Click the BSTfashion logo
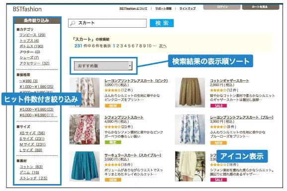 [x=27, y=9]
